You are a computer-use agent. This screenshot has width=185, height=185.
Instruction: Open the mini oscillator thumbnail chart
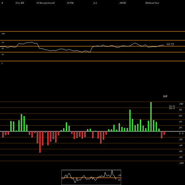coord(91,177)
